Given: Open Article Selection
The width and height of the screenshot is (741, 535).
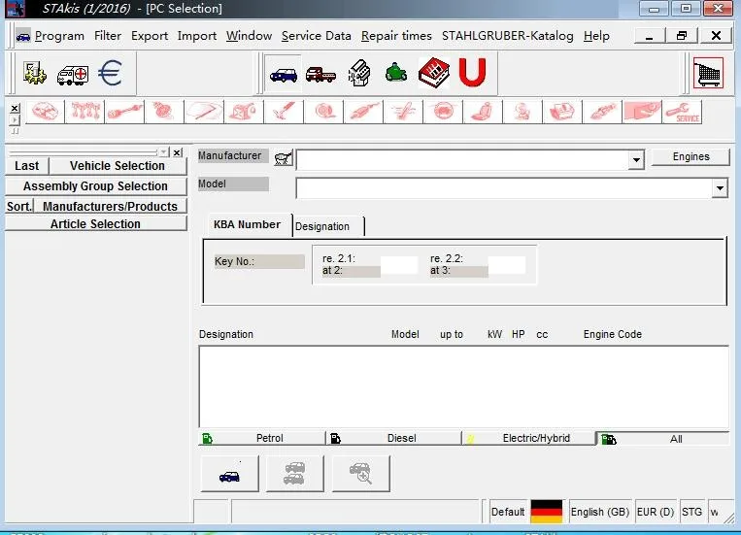Looking at the screenshot, I should point(96,224).
